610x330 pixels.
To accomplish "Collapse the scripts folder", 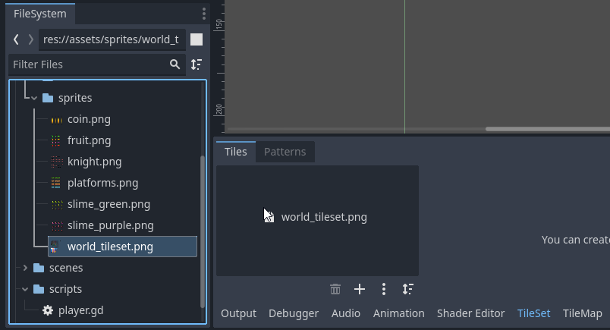I will click(25, 289).
